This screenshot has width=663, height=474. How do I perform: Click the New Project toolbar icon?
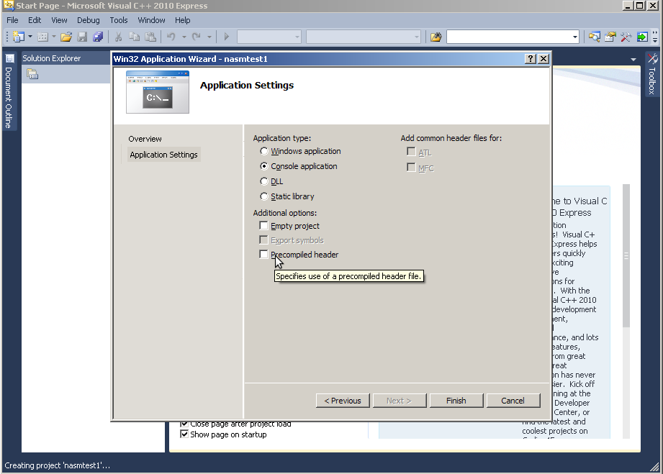tap(19, 37)
